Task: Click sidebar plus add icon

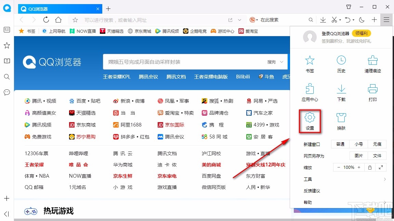Action: tap(7, 198)
